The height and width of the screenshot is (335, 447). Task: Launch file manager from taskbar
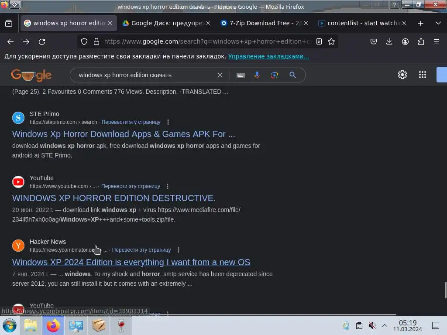[31, 325]
